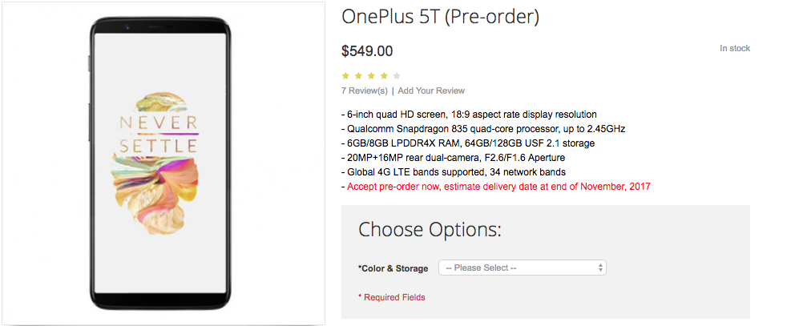Click the $549.00 price

[x=367, y=51]
